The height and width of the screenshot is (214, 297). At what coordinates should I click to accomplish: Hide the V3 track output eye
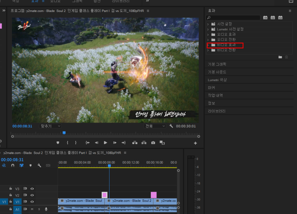click(32, 189)
